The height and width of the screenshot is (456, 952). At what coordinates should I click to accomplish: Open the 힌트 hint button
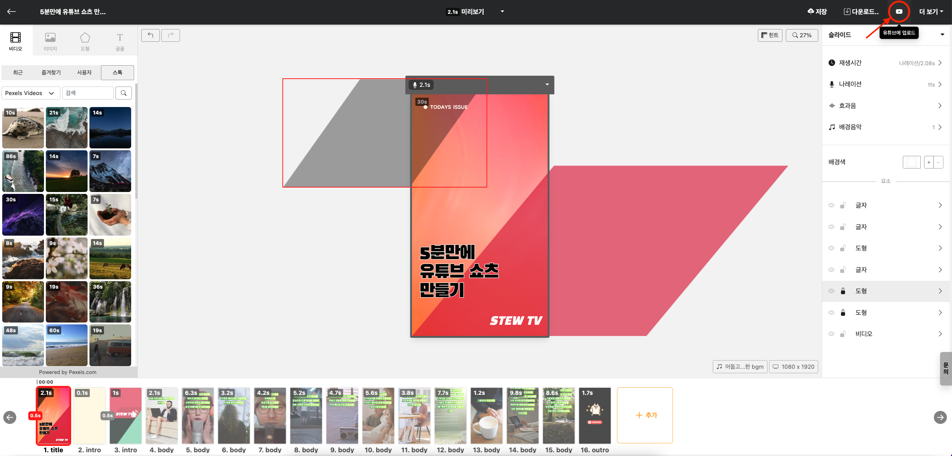click(x=770, y=35)
